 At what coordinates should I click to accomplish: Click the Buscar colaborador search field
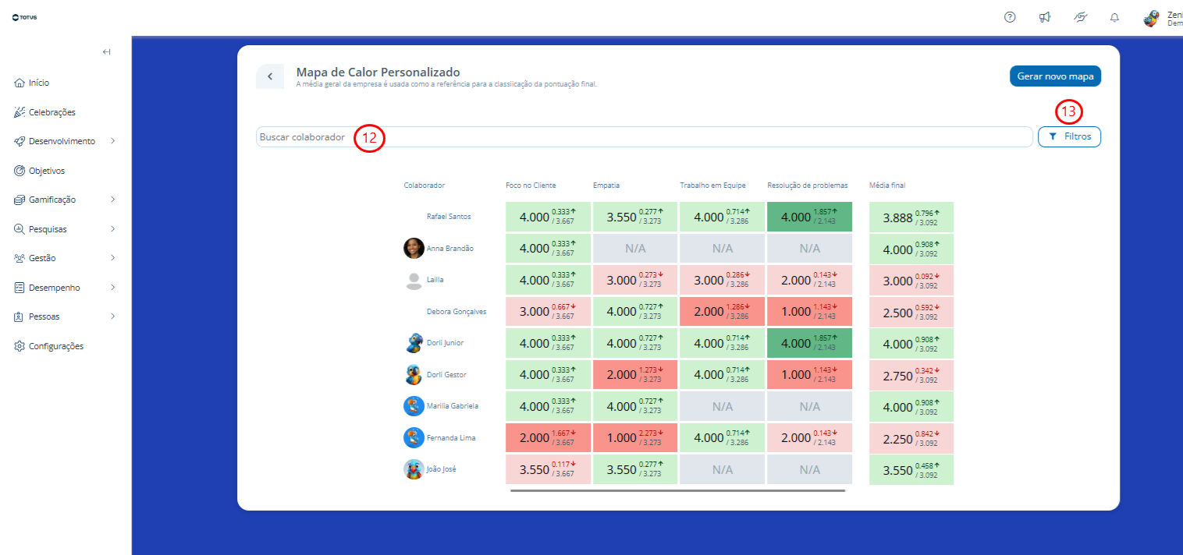coord(645,137)
